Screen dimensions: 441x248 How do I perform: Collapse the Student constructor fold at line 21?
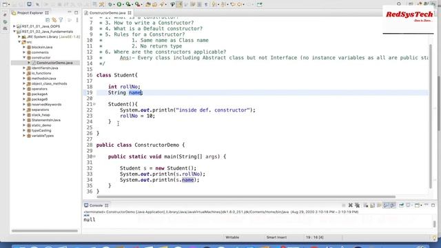94,104
